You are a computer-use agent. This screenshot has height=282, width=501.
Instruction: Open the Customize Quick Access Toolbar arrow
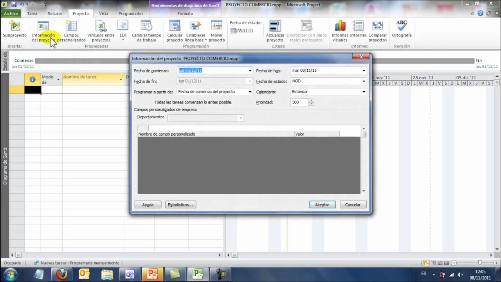pyautogui.click(x=45, y=5)
